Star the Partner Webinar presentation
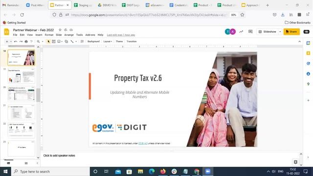The image size is (313, 176). pyautogui.click(x=60, y=30)
